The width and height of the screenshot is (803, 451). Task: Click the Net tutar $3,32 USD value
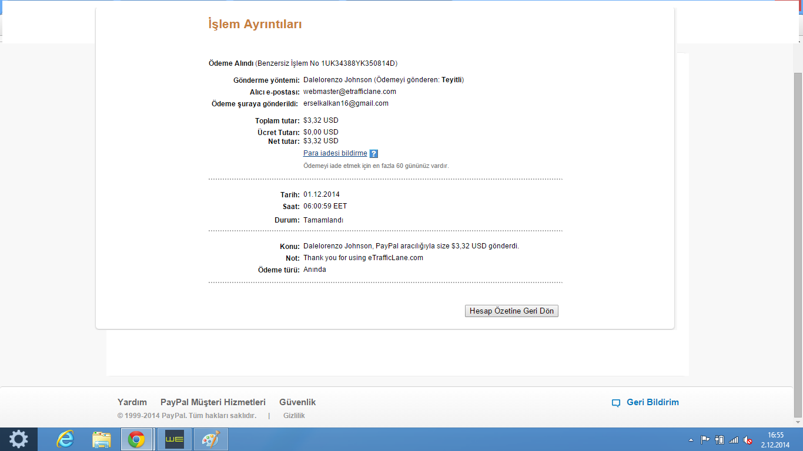point(321,141)
